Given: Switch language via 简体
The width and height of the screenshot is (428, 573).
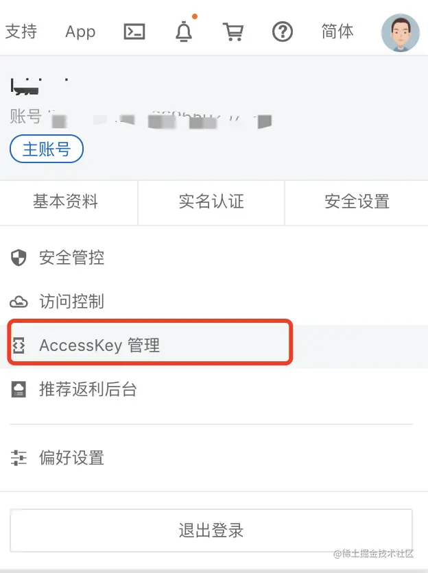Looking at the screenshot, I should pyautogui.click(x=337, y=32).
